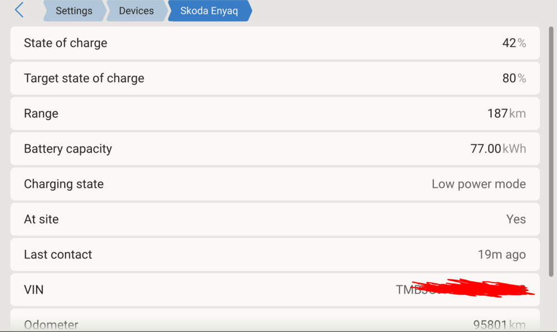Click the 77.00 kWh capacity value
Image resolution: width=557 pixels, height=332 pixels.
coord(498,148)
